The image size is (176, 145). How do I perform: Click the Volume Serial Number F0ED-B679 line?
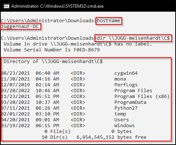click(x=52, y=50)
